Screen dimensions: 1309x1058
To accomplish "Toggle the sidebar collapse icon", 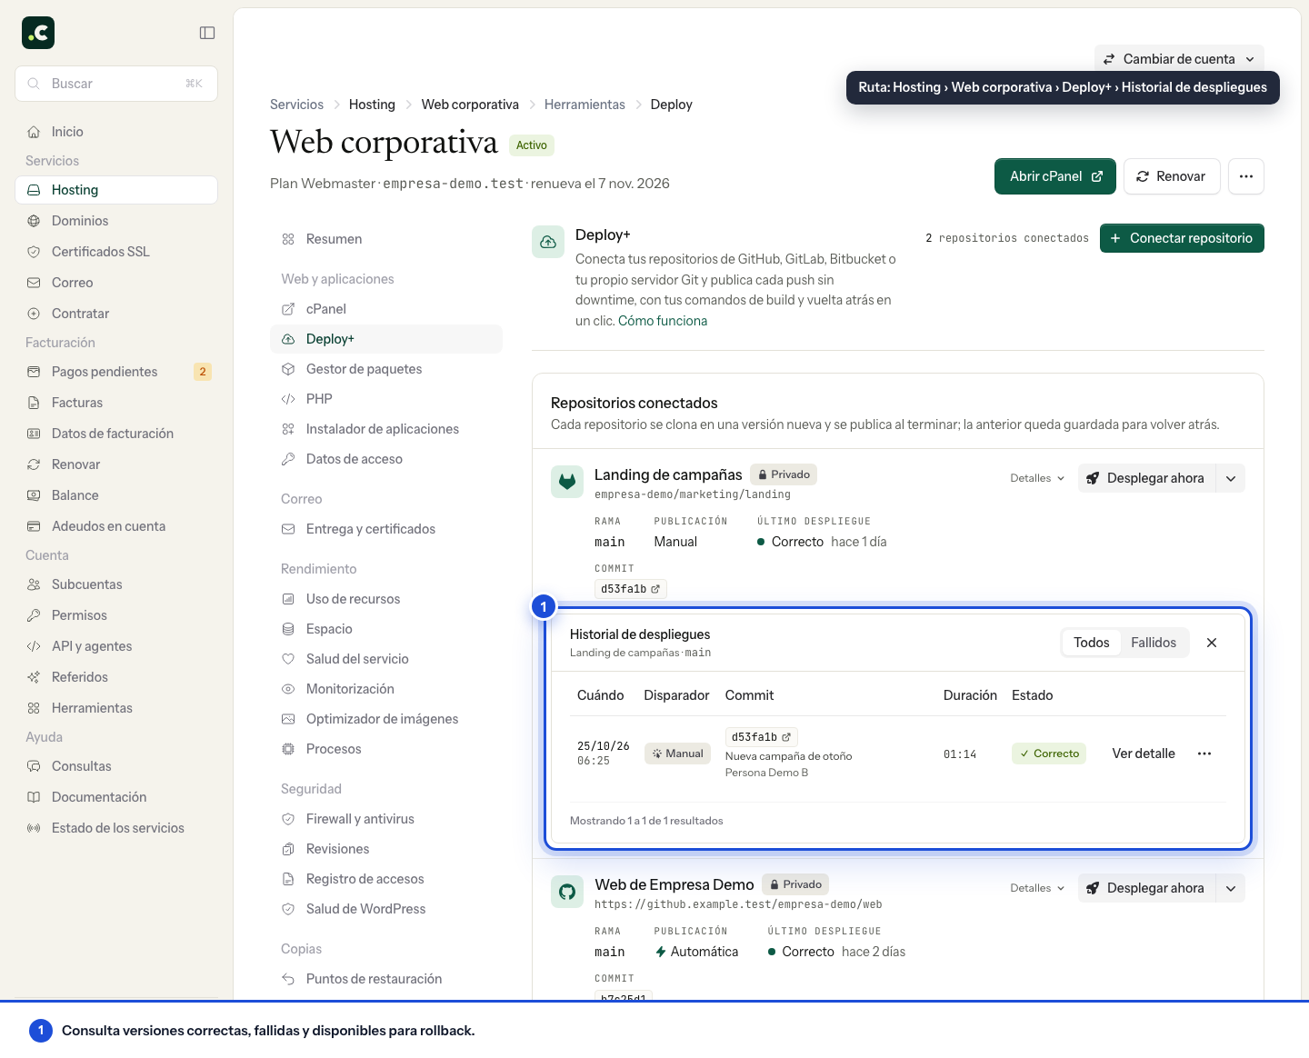I will 207,33.
